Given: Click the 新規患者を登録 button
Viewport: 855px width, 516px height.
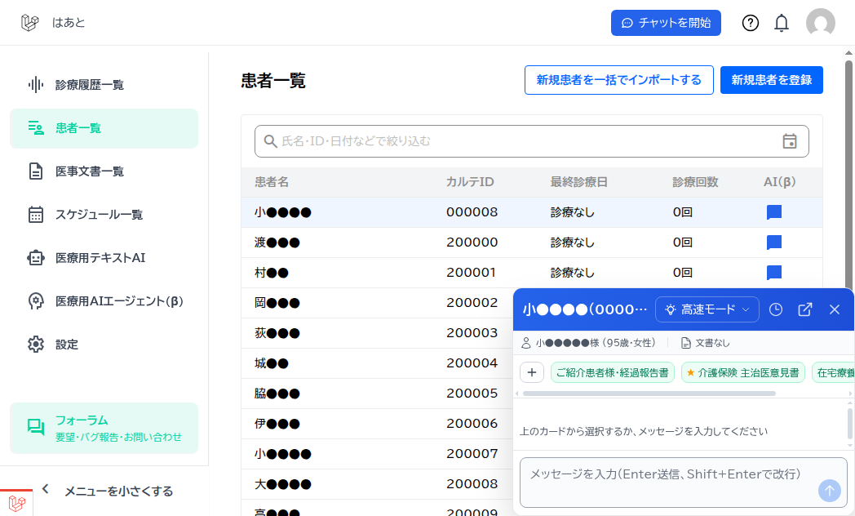Looking at the screenshot, I should [x=771, y=79].
